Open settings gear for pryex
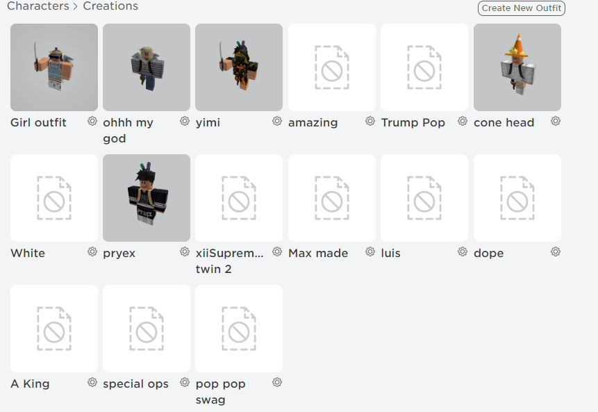The width and height of the screenshot is (598, 412). point(184,252)
